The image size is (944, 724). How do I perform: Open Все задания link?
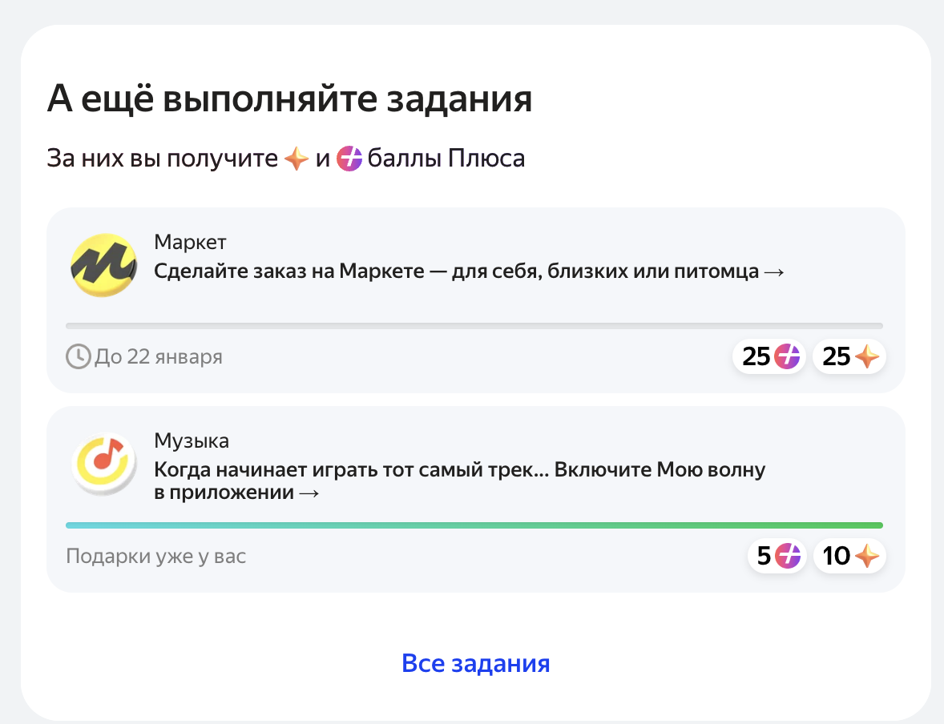(476, 663)
